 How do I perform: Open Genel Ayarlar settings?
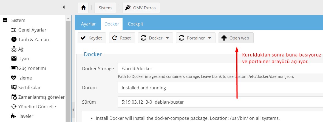coord(32,30)
